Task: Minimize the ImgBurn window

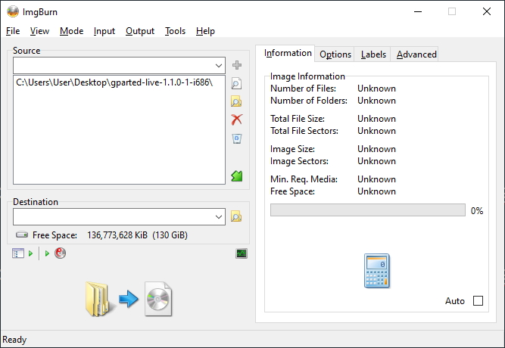Action: 418,11
